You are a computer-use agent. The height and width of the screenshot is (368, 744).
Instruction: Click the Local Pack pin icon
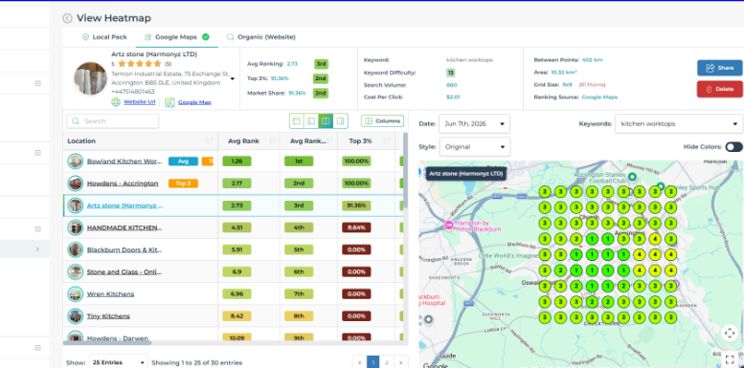click(x=85, y=37)
